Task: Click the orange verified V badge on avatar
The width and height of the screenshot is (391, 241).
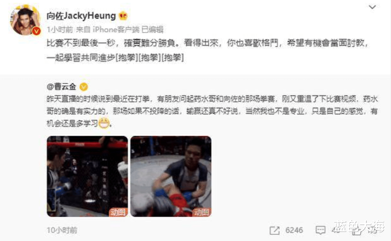Action: pyautogui.click(x=36, y=31)
